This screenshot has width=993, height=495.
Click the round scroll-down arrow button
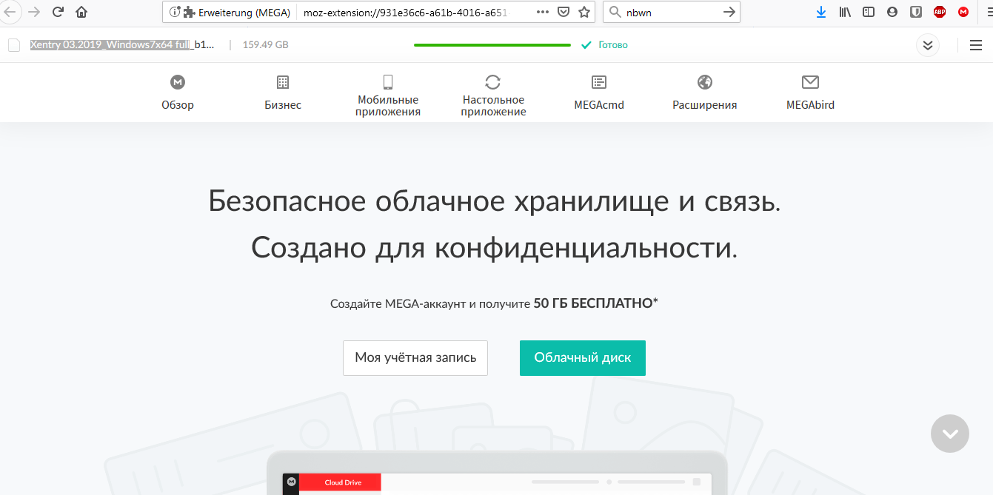950,434
